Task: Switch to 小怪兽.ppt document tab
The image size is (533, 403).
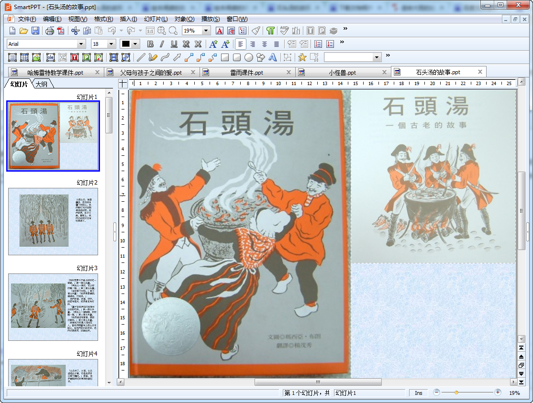Action: pyautogui.click(x=342, y=72)
